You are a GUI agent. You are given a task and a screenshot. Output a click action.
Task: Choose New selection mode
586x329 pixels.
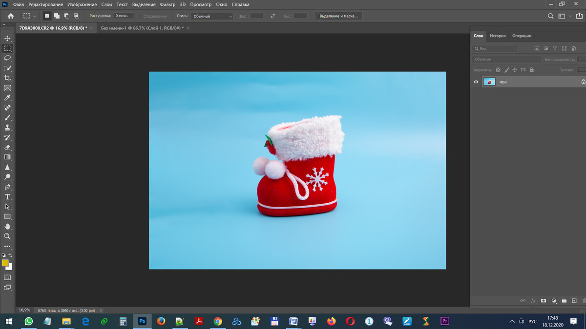47,16
